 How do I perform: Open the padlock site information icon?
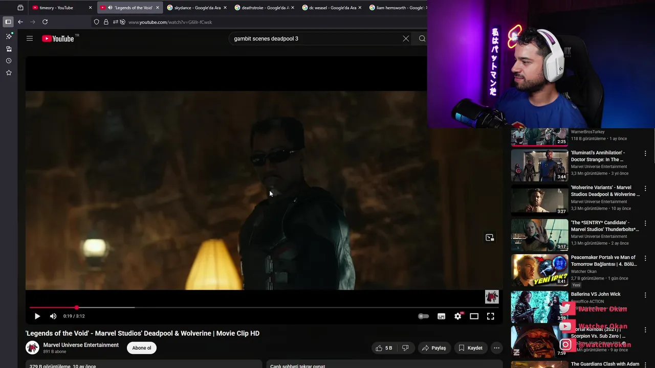pyautogui.click(x=106, y=22)
